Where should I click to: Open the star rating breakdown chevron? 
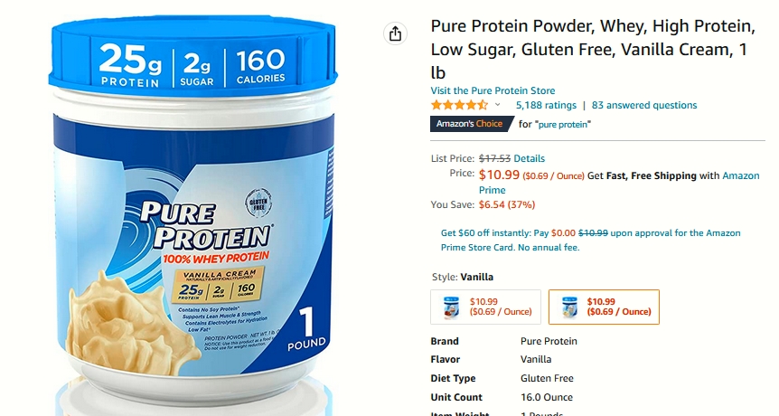(498, 105)
